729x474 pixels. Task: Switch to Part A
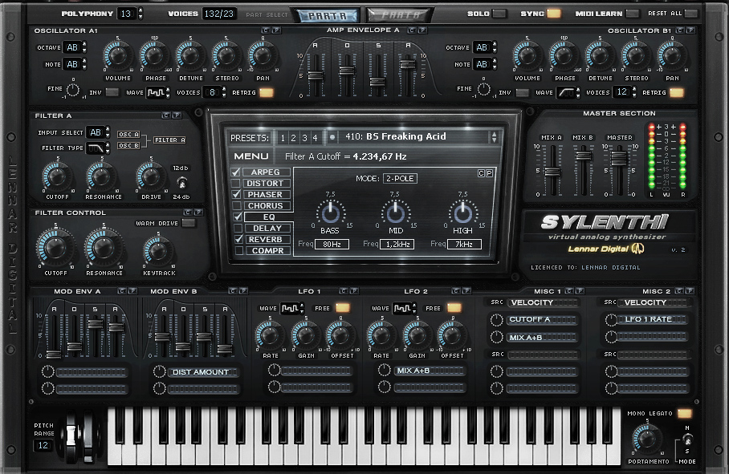pos(328,15)
